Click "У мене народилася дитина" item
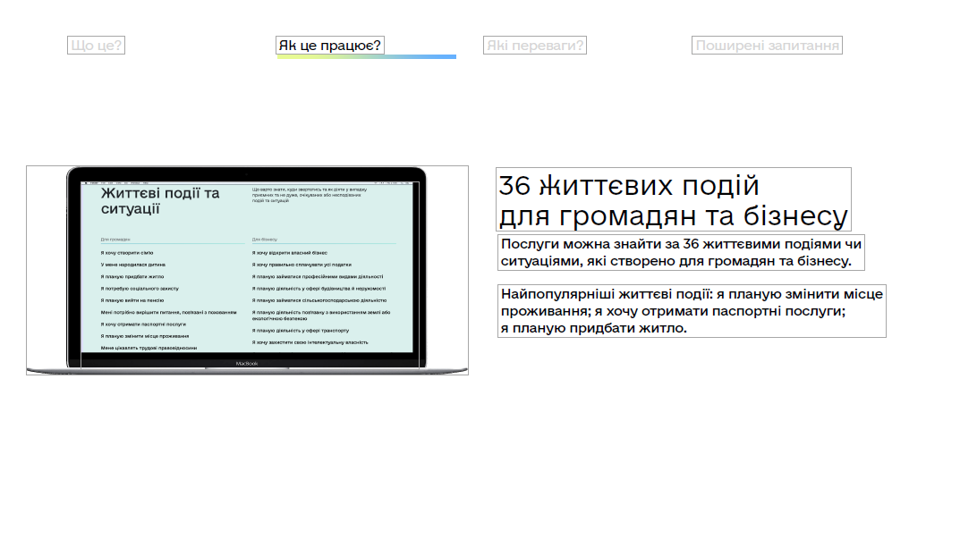Screen dimensions: 960x539 [132, 265]
